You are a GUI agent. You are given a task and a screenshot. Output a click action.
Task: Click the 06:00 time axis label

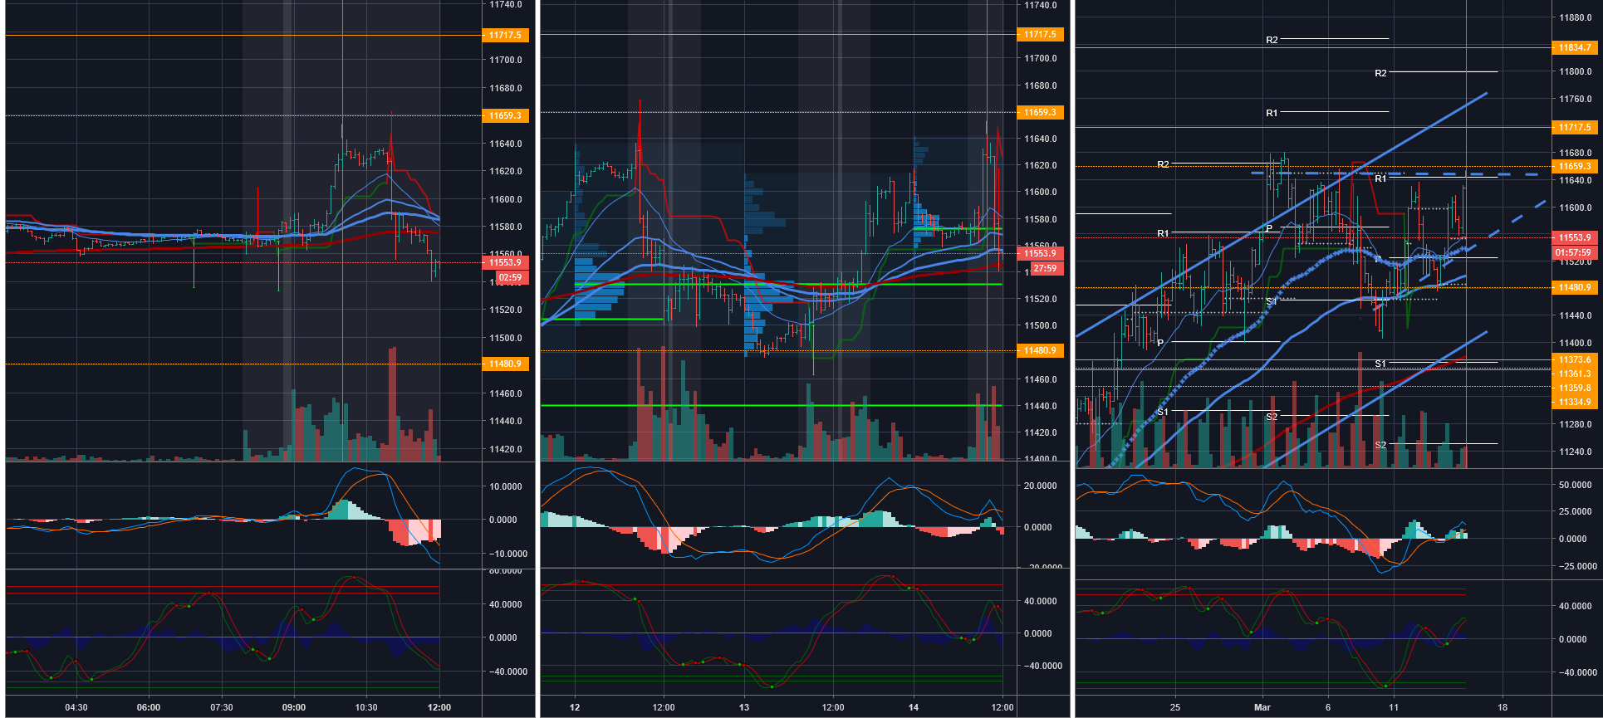[x=149, y=707]
